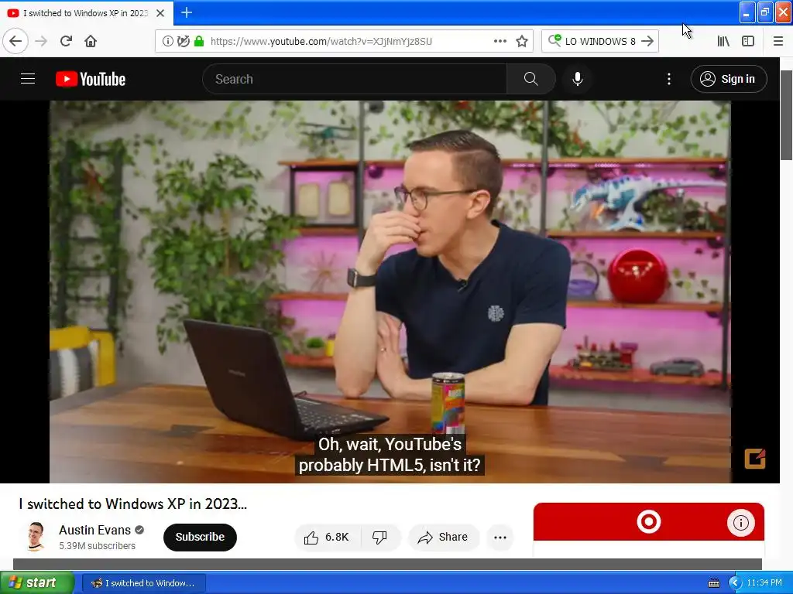Expand hidden tray icons arrow

click(735, 583)
